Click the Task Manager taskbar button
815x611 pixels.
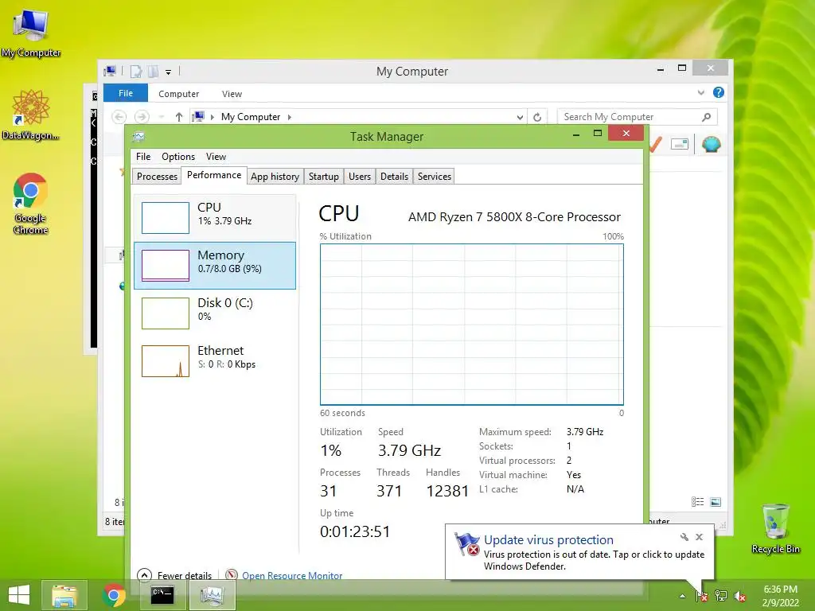pyautogui.click(x=212, y=594)
